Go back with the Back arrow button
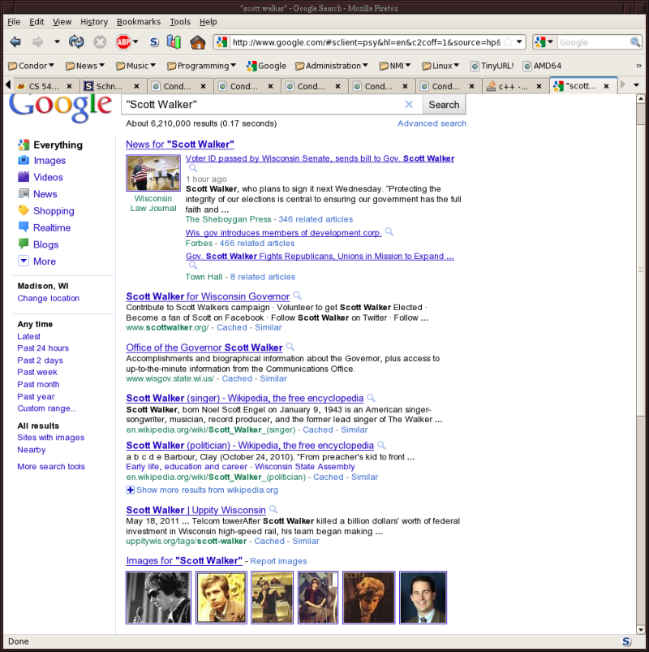 [x=15, y=42]
